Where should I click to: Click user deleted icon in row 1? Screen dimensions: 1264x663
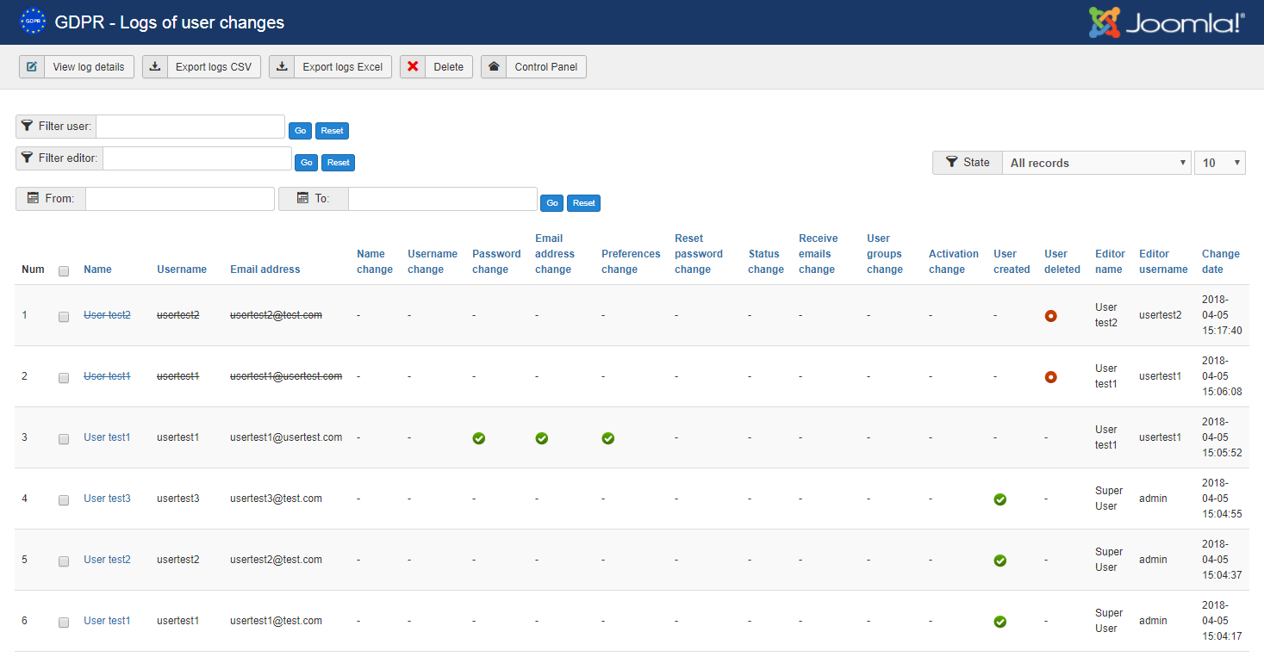tap(1050, 316)
